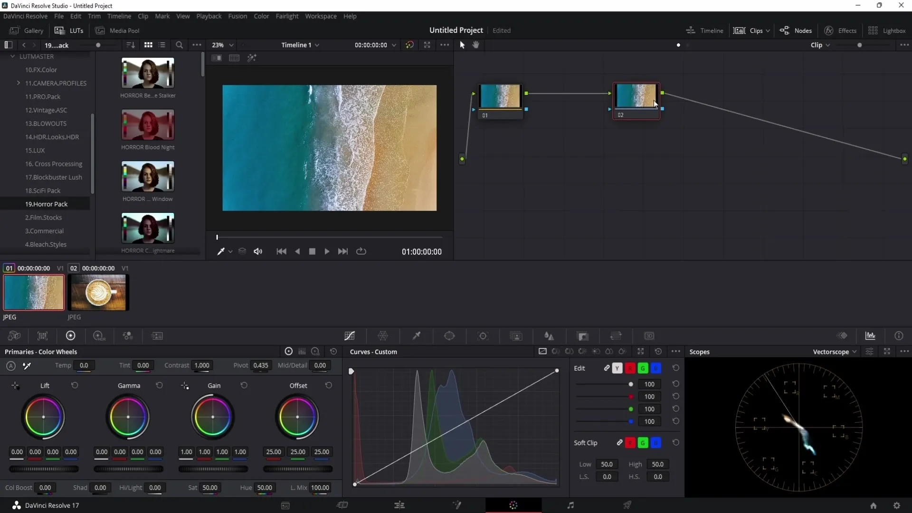
Task: Select the Playback menu item
Action: click(x=209, y=16)
